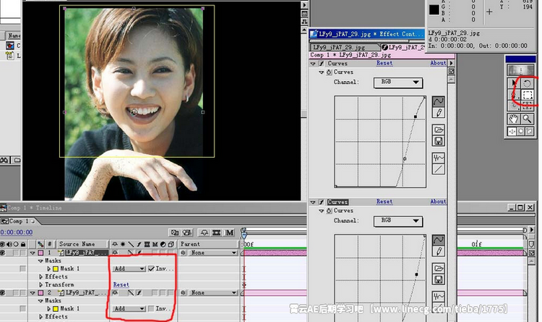Open curve file button in lower Curves

tap(439, 268)
